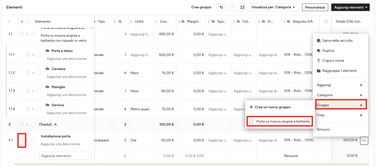Check the box for row Maniglie
Screen dimensions: 376x167
(x=39, y=91)
